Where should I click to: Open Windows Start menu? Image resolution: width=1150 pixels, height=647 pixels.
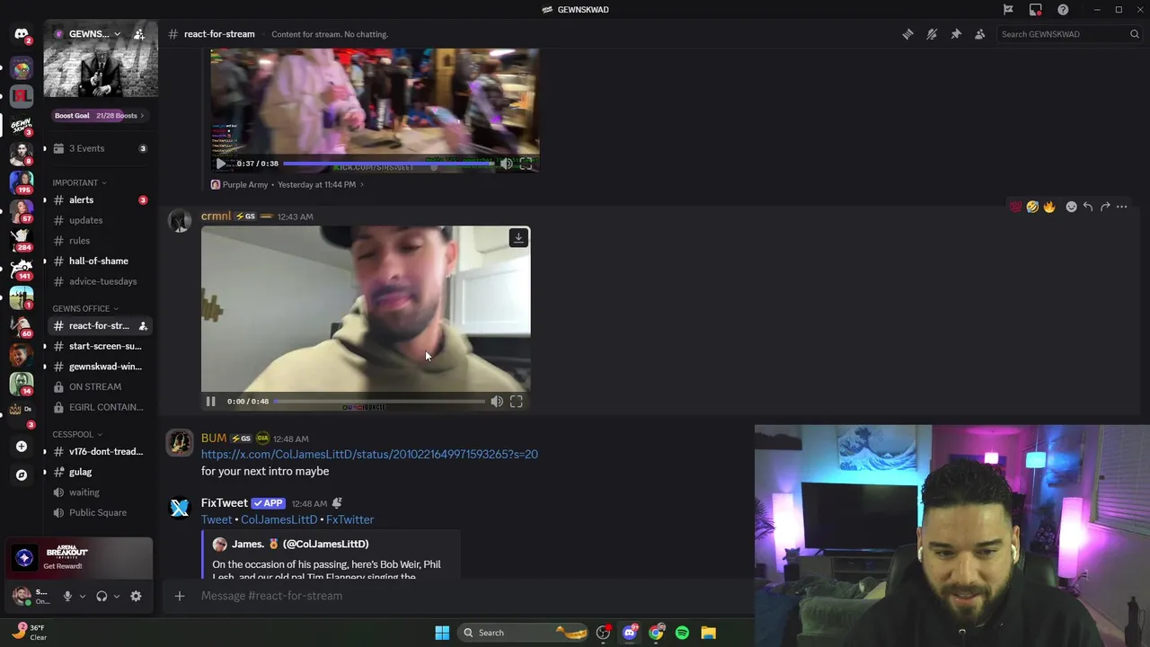click(x=442, y=633)
